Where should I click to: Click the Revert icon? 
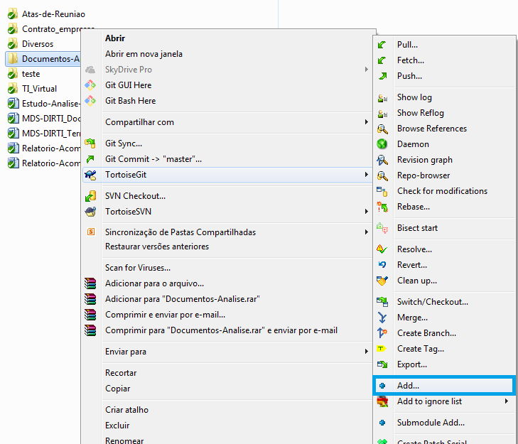coord(382,265)
